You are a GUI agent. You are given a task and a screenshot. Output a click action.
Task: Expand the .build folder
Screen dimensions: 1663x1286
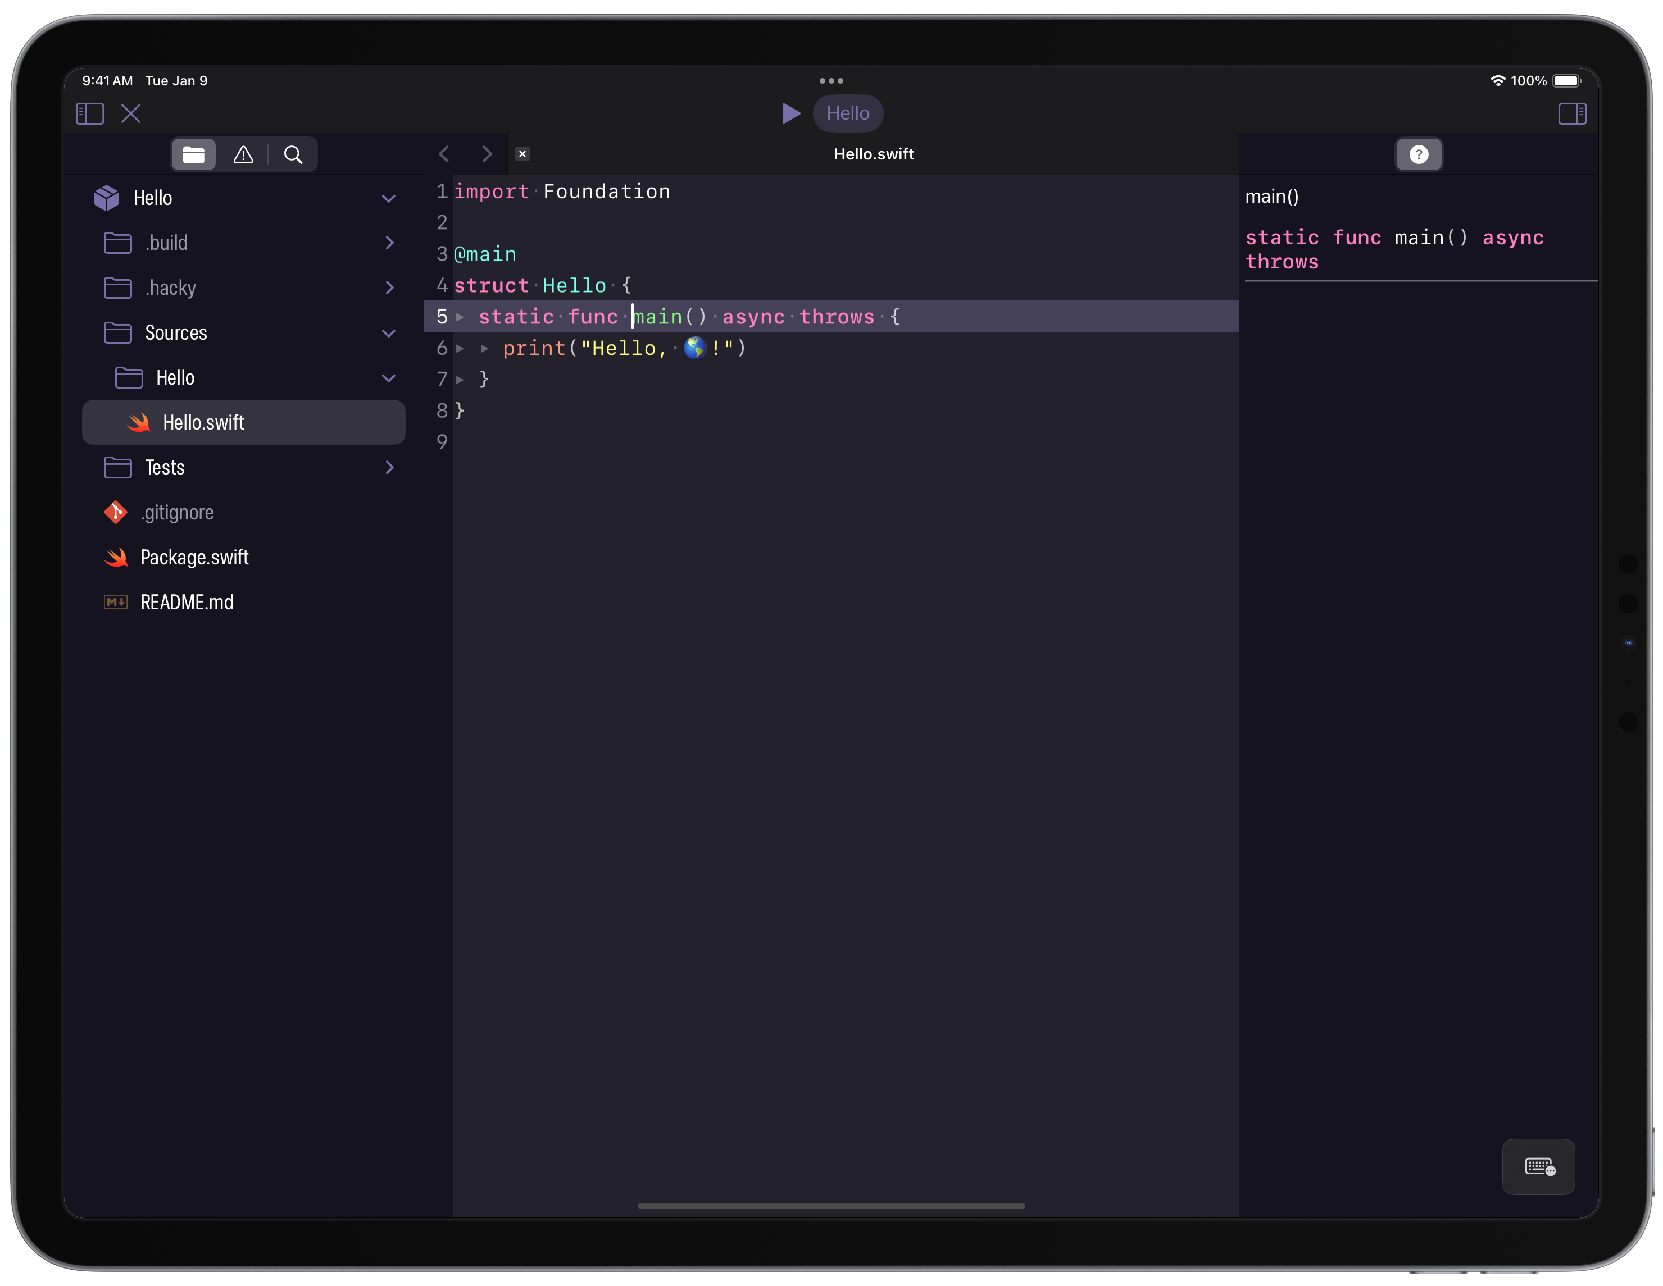389,242
